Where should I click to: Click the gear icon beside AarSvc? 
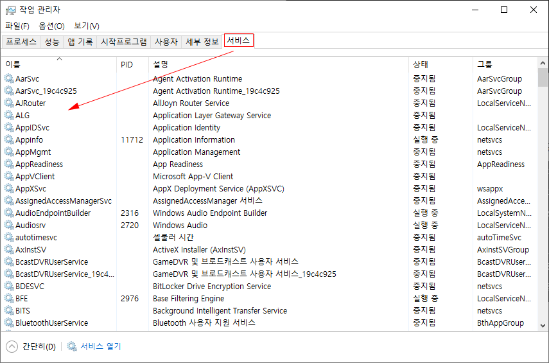pyautogui.click(x=9, y=78)
